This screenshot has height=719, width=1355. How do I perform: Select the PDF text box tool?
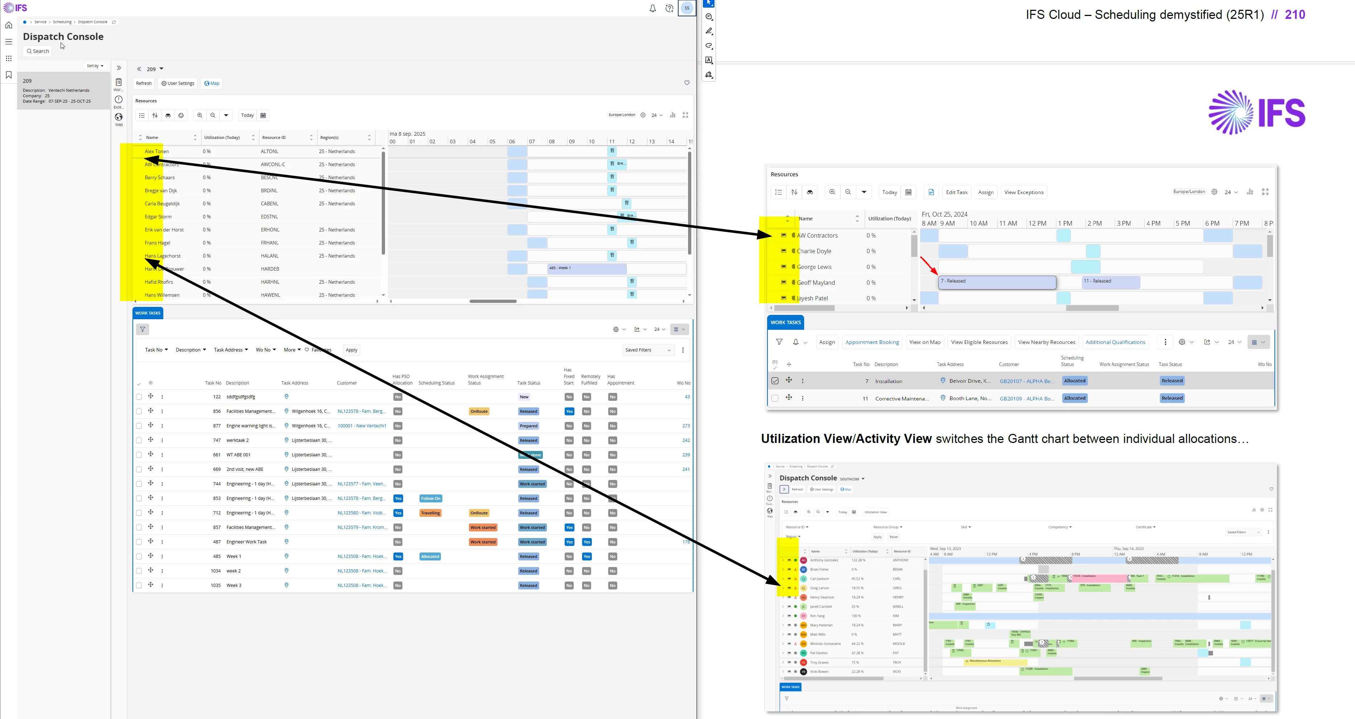(x=709, y=61)
